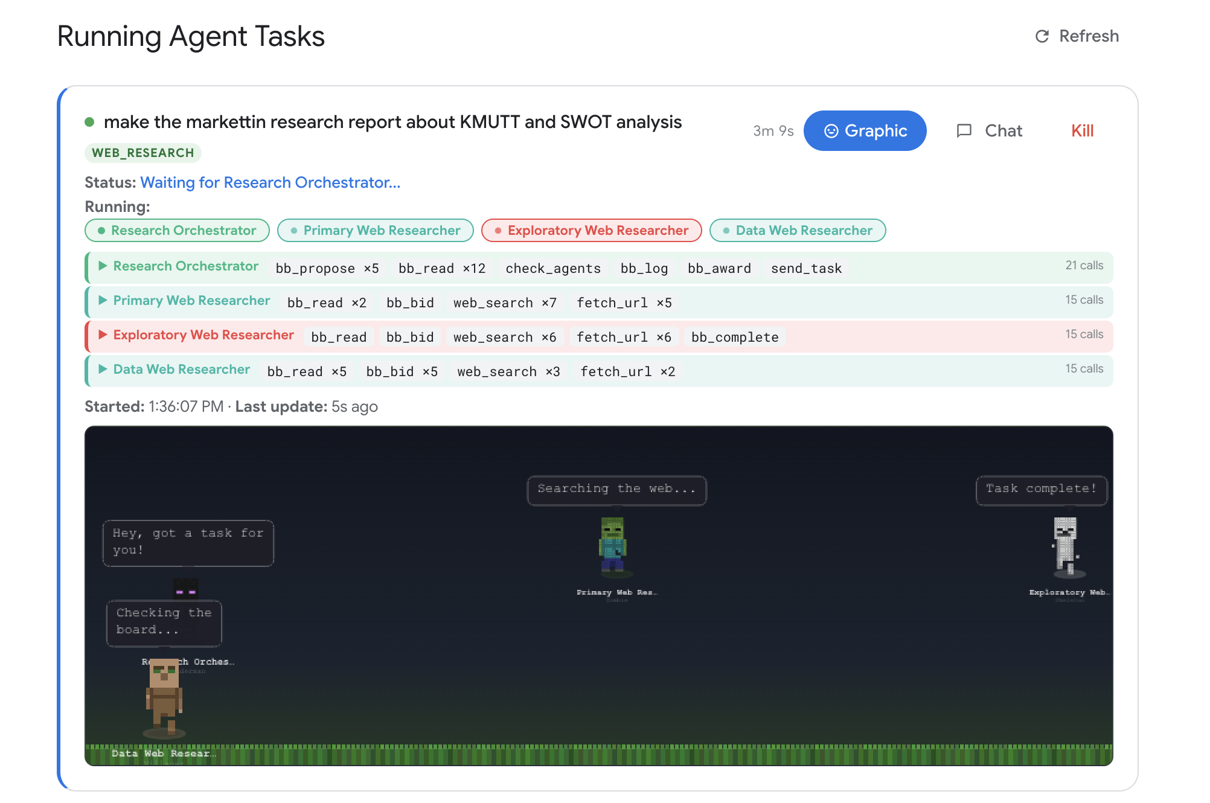Click the zombie Primary Web Researcher character
Viewport: 1210px width, 803px height.
pos(613,545)
